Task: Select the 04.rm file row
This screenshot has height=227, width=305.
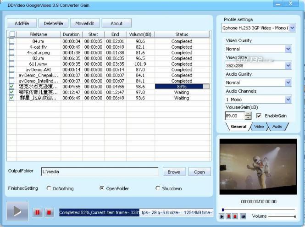Action: [x=109, y=41]
